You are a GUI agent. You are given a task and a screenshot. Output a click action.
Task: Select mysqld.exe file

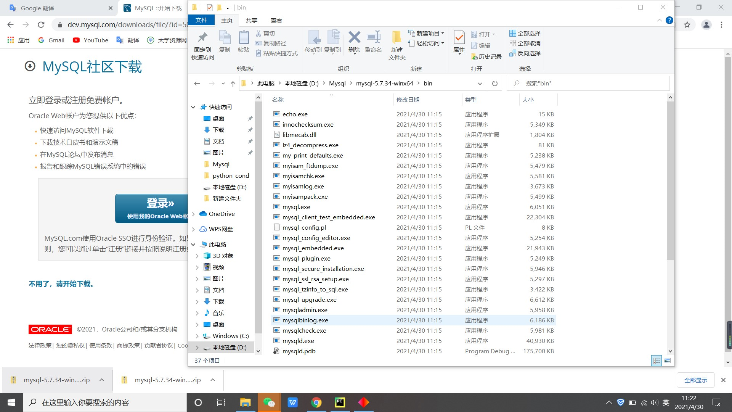click(413, 341)
